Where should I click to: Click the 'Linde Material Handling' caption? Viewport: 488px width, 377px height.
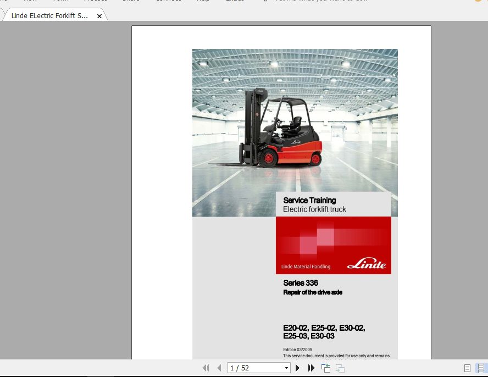click(x=306, y=267)
